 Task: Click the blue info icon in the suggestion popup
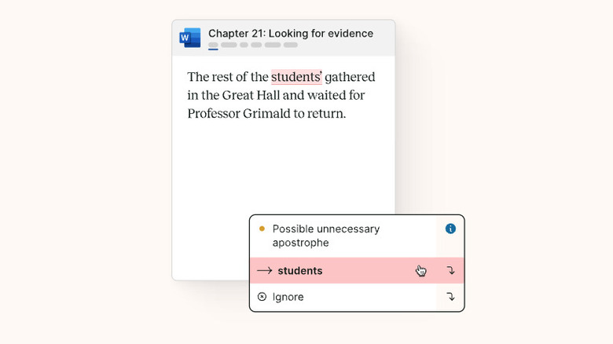[x=450, y=229]
